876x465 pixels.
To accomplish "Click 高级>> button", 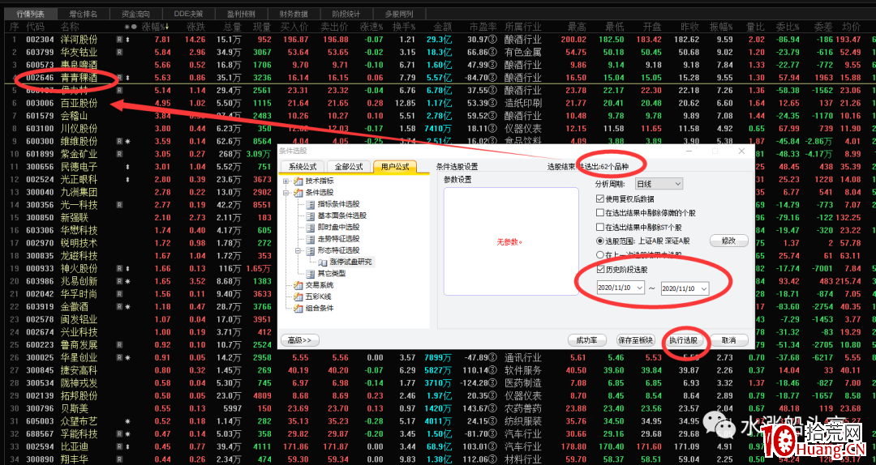I will pos(299,340).
